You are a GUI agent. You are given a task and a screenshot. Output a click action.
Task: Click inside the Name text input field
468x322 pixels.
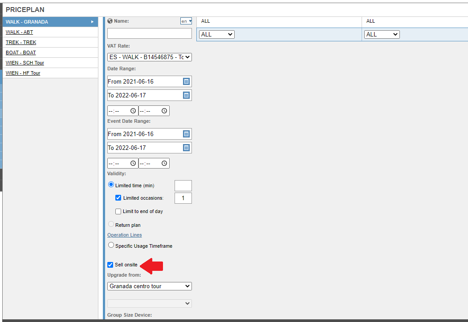pyautogui.click(x=149, y=33)
